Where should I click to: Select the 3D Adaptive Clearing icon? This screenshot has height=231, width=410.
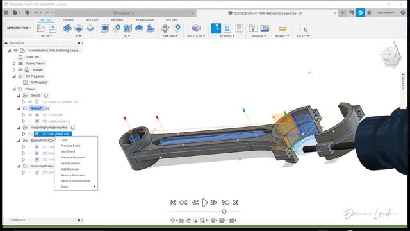[x=104, y=28]
